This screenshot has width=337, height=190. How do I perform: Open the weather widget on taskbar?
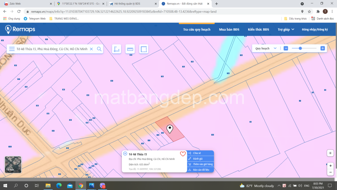click(257, 186)
